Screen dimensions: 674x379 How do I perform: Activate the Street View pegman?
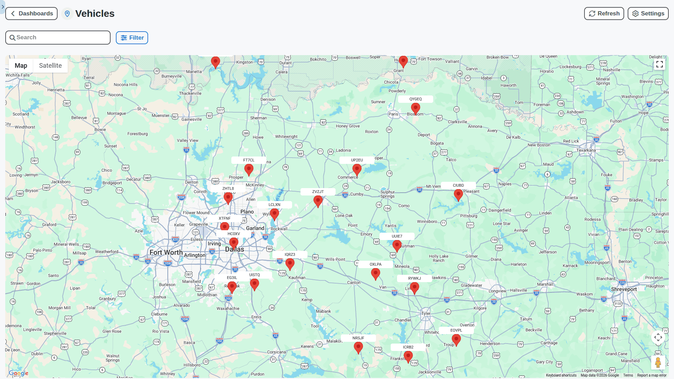pyautogui.click(x=659, y=362)
